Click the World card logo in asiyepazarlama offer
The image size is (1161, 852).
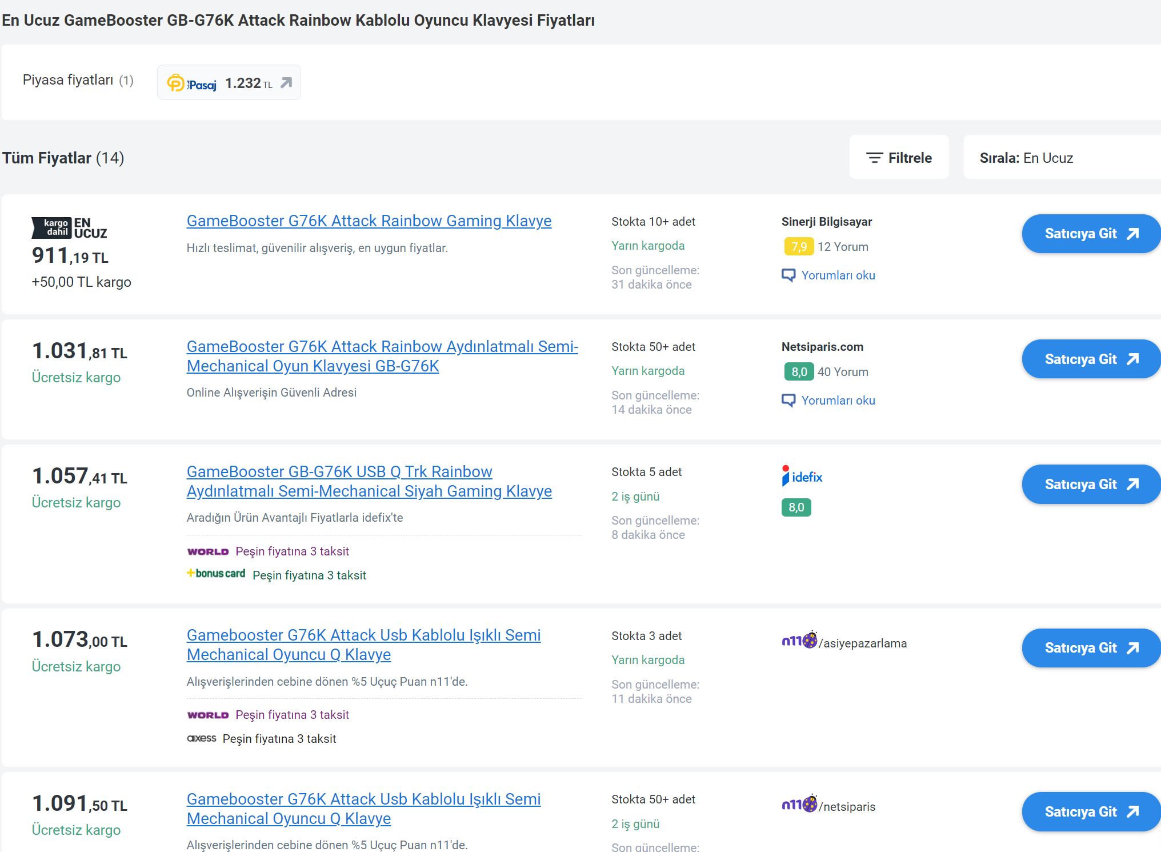click(x=208, y=715)
